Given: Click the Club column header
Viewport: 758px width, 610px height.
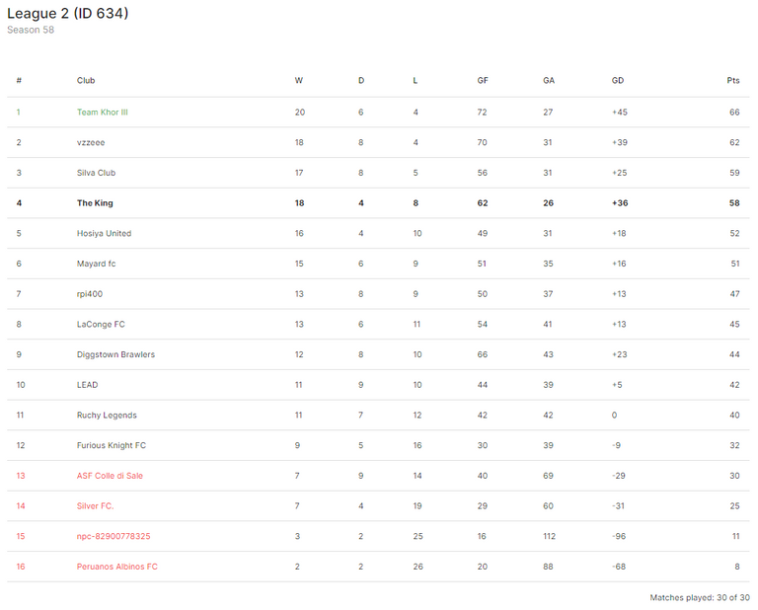Looking at the screenshot, I should point(86,80).
